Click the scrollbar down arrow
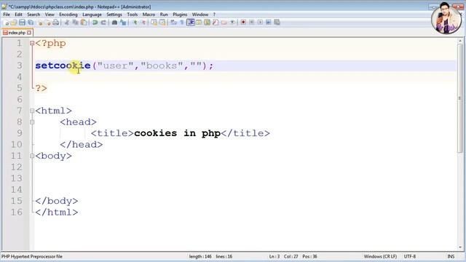The height and width of the screenshot is (262, 466). [459, 247]
